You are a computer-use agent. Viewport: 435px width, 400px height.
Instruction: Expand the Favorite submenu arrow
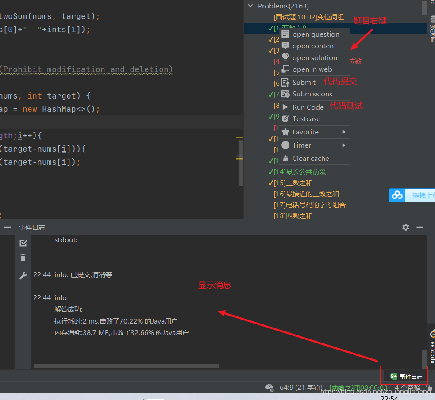click(x=344, y=132)
